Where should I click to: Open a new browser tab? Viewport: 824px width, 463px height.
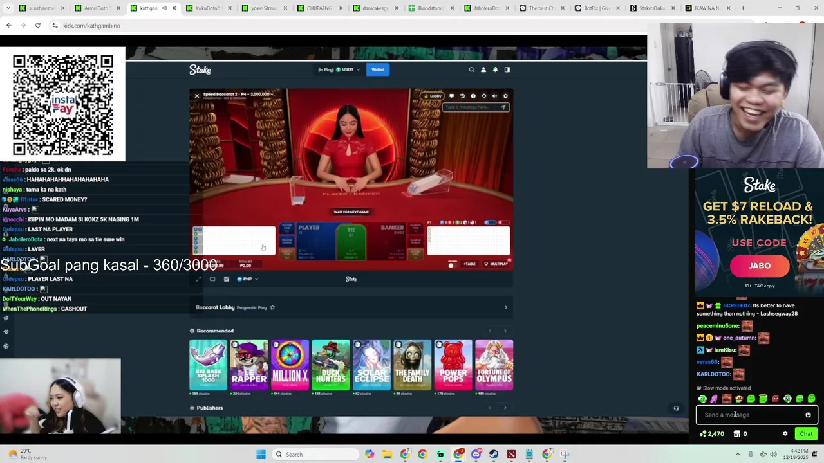[x=743, y=8]
